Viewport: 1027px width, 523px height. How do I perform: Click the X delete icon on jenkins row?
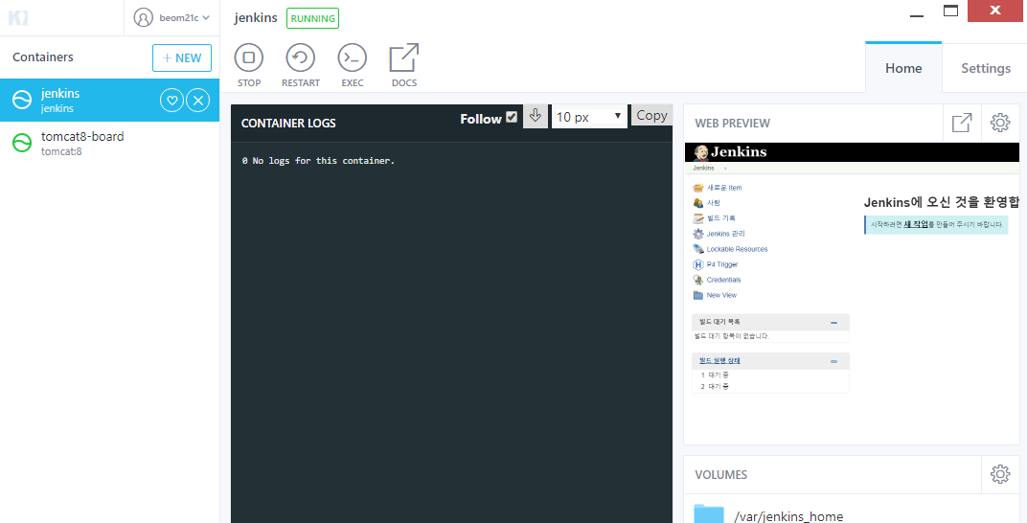click(x=198, y=101)
